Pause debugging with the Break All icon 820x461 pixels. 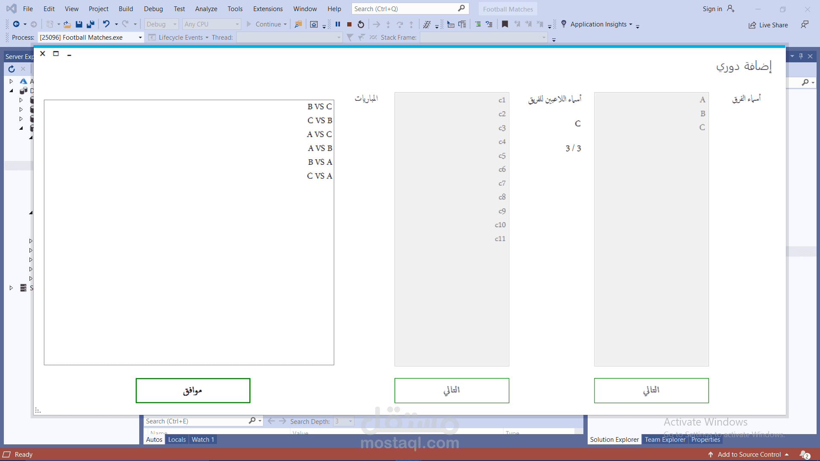click(338, 24)
